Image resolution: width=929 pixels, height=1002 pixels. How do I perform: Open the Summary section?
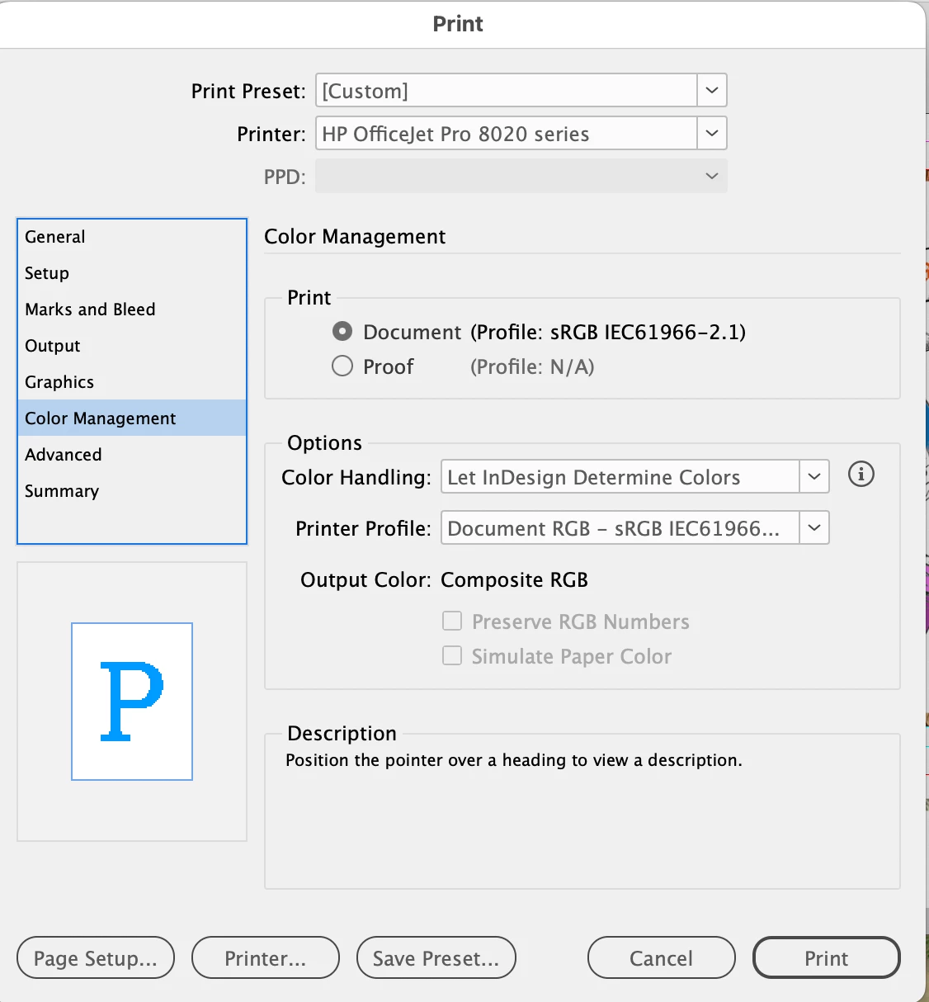coord(132,491)
